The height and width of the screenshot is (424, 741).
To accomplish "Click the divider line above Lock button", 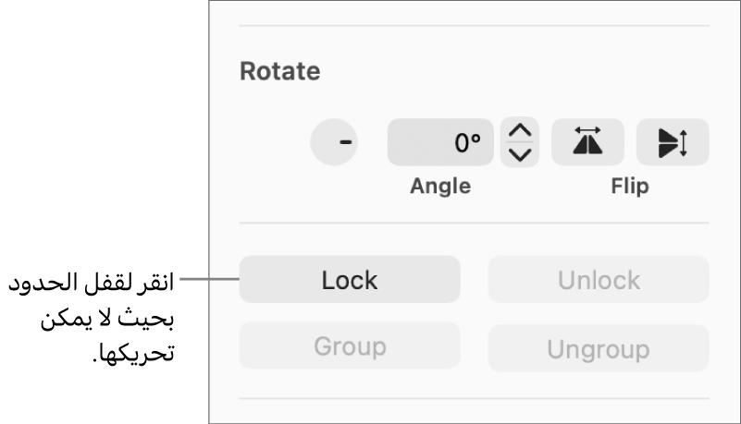I will point(474,223).
